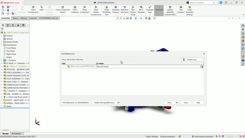Viewport: 245px width, 138px height.
Task: Click the Print... button
Action: coord(170,103)
